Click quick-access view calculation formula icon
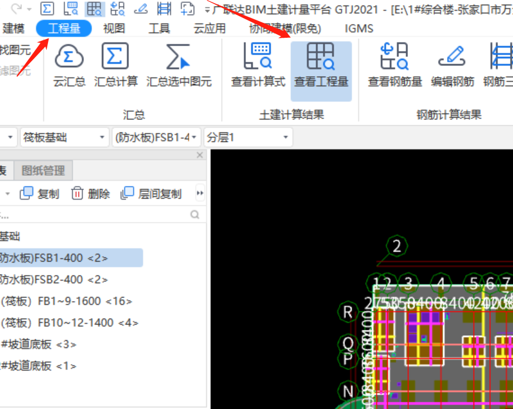 71,8
